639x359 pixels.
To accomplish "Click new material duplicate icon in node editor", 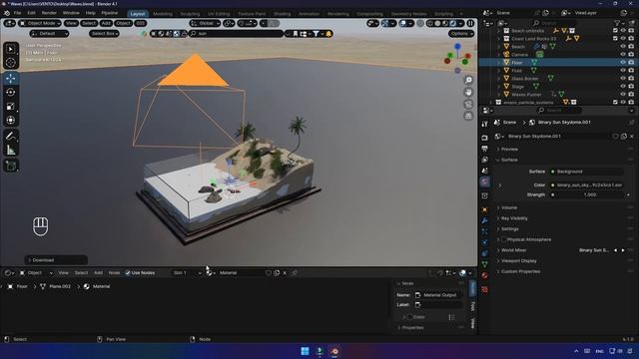I will [277, 273].
